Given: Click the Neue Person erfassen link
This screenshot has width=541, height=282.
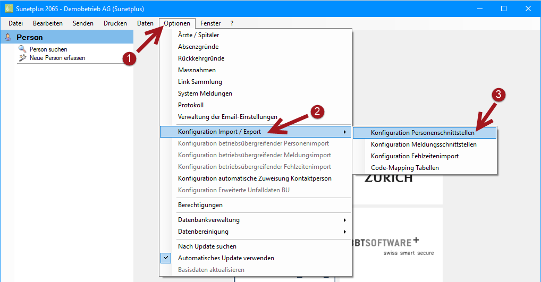Looking at the screenshot, I should tap(57, 58).
